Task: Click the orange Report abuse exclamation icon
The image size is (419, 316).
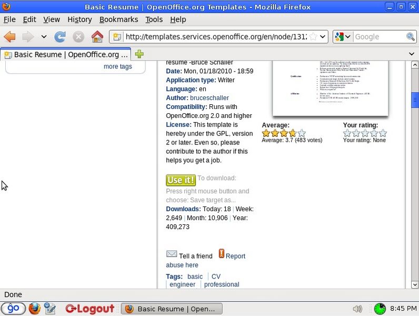Action: click(221, 253)
